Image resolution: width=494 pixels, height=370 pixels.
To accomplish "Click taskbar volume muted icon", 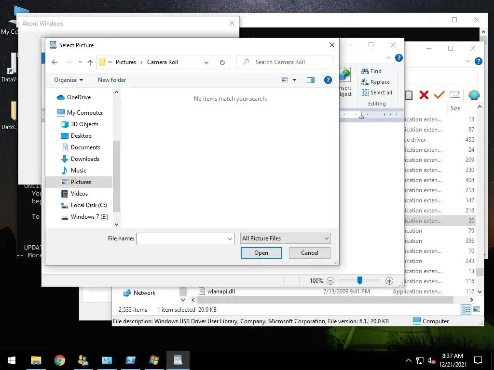I will tap(431, 360).
